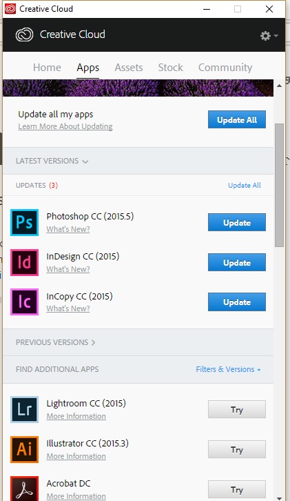The image size is (290, 501).
Task: Open the Filters & Versions dropdown
Action: 229,369
